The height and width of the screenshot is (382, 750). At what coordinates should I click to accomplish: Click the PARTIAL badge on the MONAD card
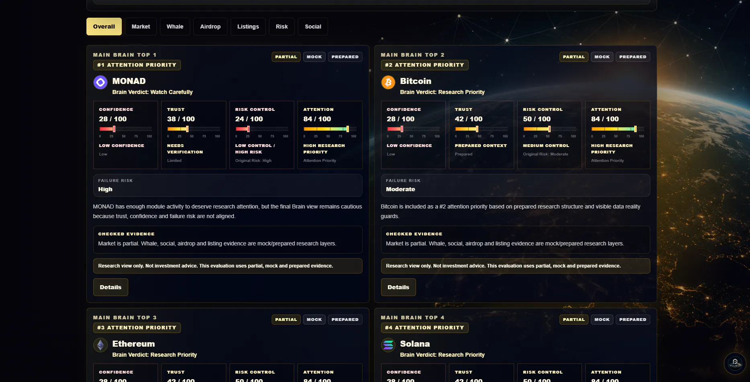286,57
